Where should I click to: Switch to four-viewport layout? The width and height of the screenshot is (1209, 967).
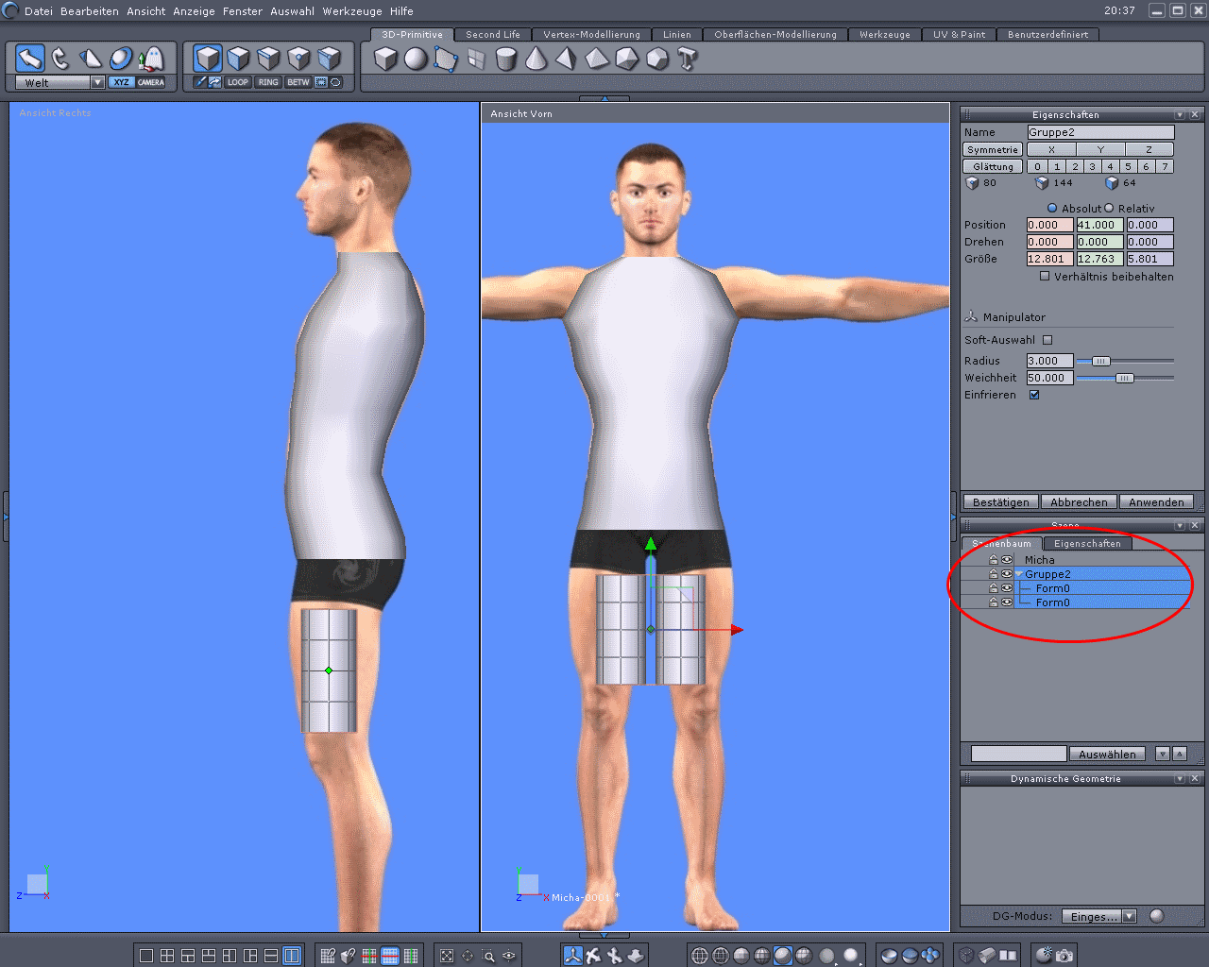coord(167,956)
